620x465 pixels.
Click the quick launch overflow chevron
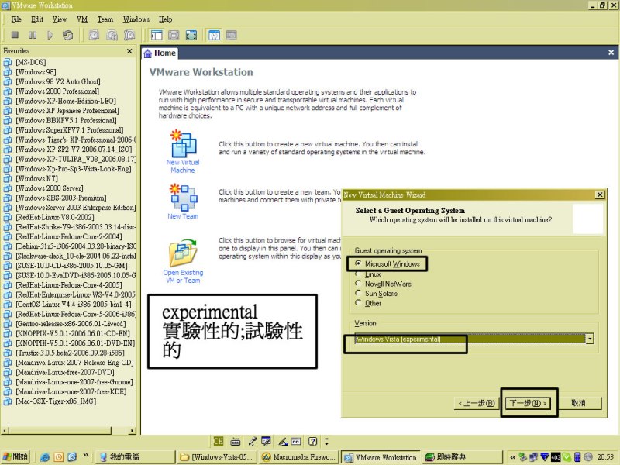click(x=86, y=456)
